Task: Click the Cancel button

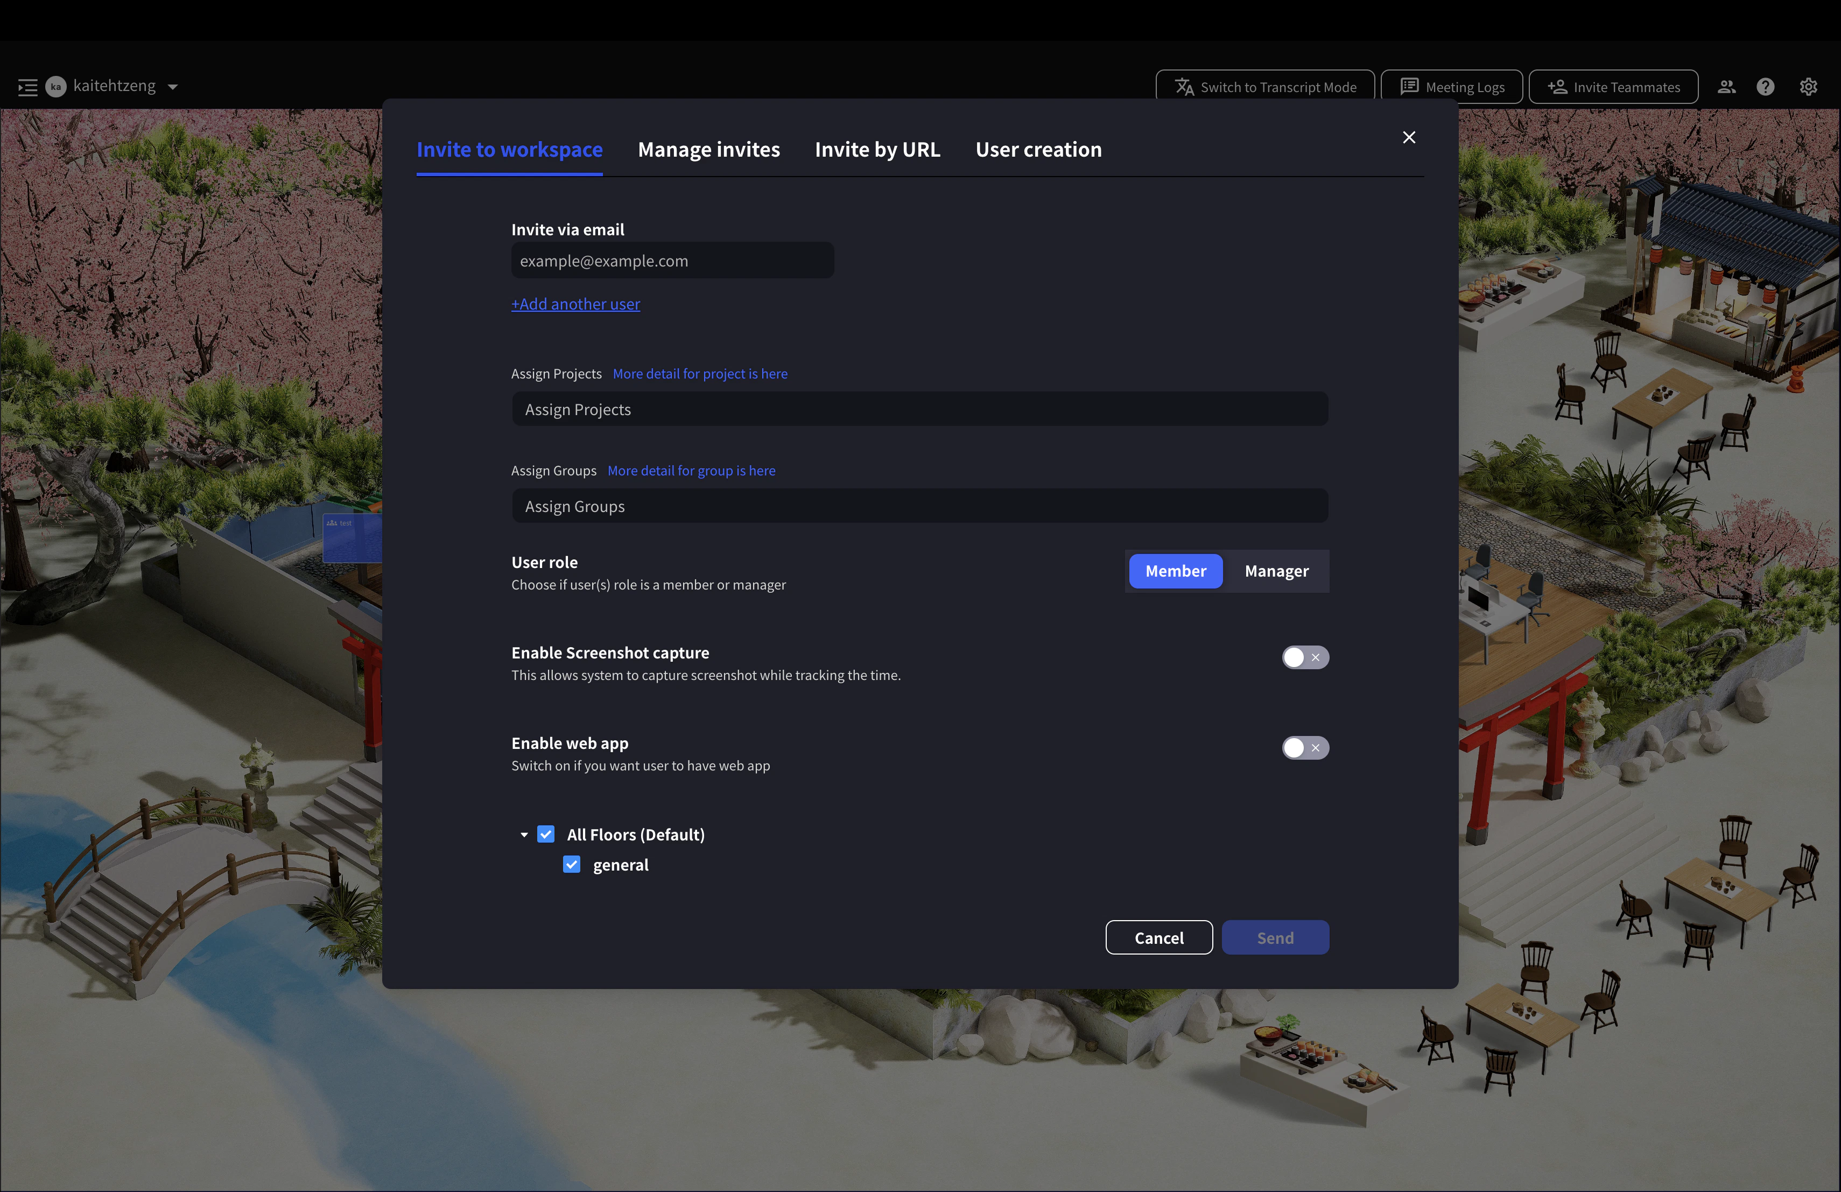Action: [x=1159, y=937]
